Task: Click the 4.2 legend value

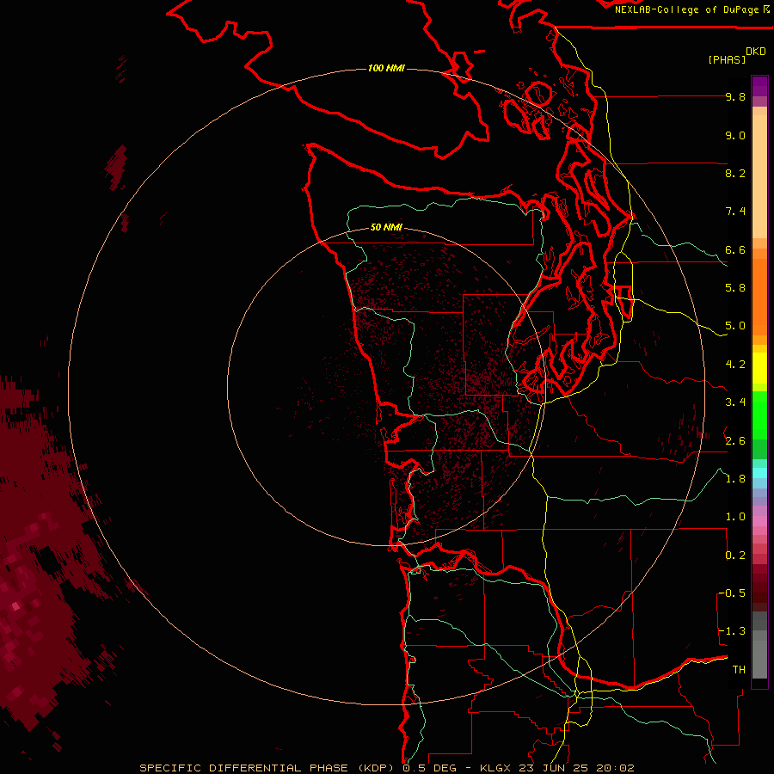Action: pos(735,365)
